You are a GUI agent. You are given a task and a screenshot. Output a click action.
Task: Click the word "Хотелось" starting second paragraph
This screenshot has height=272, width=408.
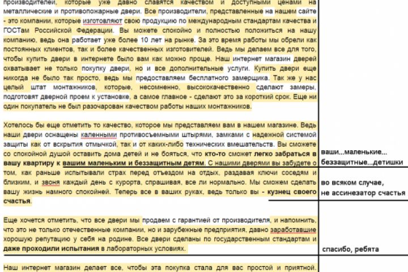18,125
